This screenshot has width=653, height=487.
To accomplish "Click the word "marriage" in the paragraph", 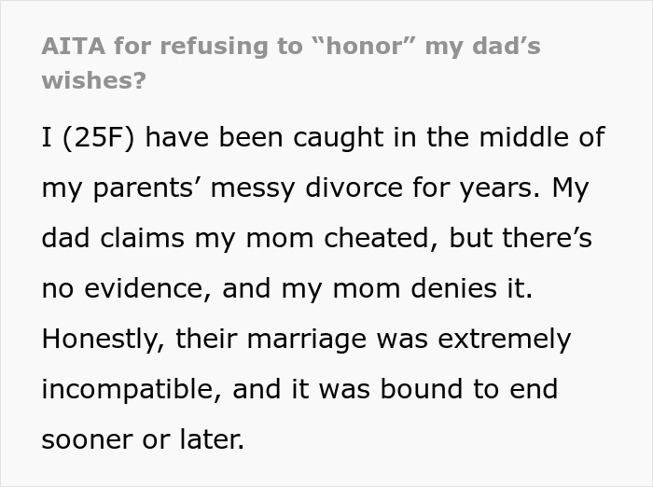I will point(307,341).
